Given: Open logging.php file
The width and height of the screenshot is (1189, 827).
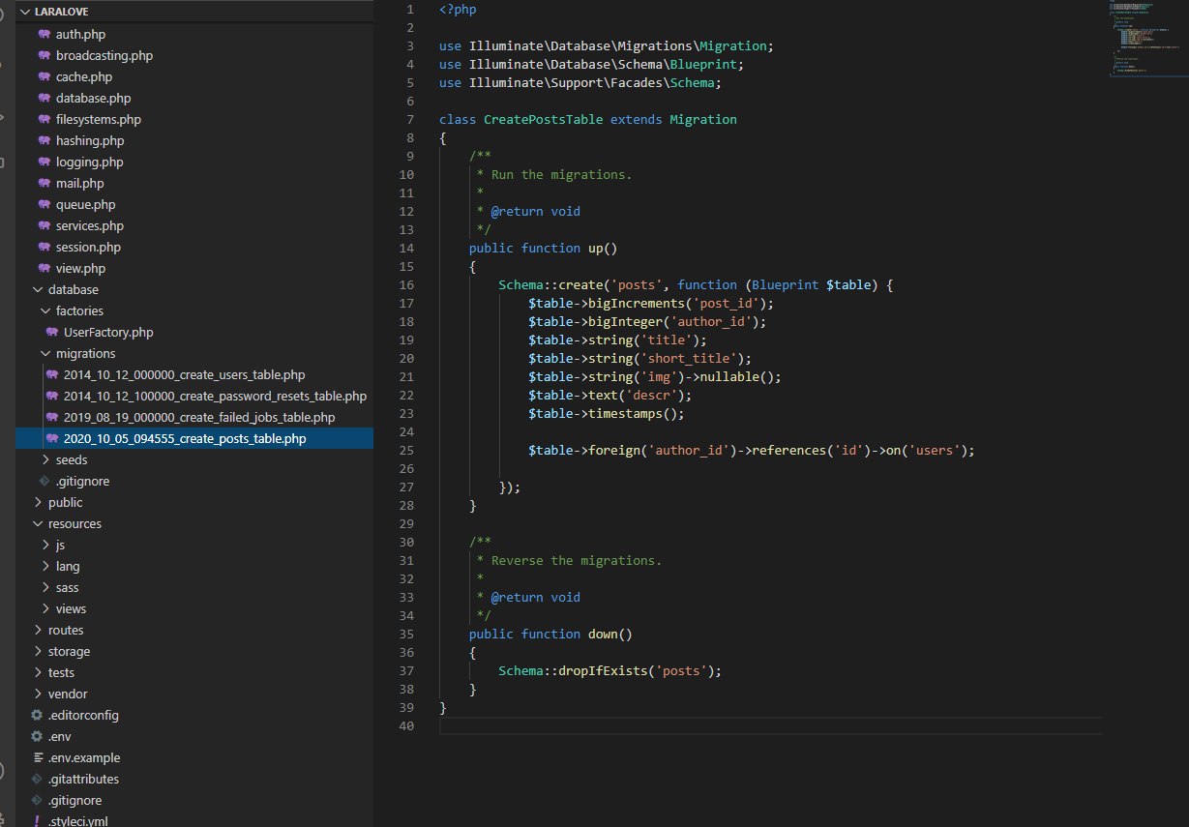Looking at the screenshot, I should [90, 162].
